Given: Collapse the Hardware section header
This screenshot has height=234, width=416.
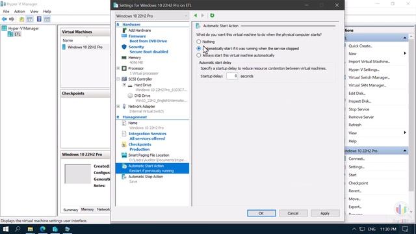Looking at the screenshot, I should pos(118,25).
